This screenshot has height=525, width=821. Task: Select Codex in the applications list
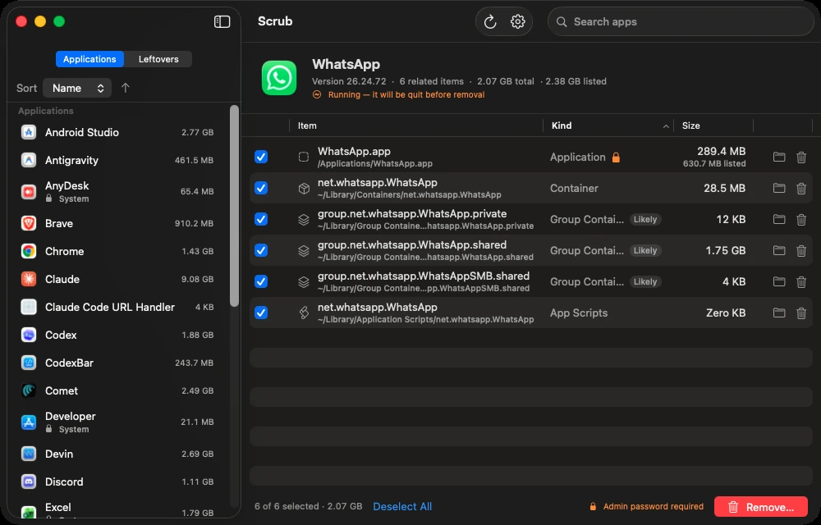point(118,336)
